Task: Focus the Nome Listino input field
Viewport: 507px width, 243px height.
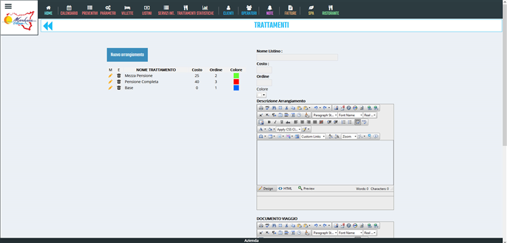Action: [297, 57]
